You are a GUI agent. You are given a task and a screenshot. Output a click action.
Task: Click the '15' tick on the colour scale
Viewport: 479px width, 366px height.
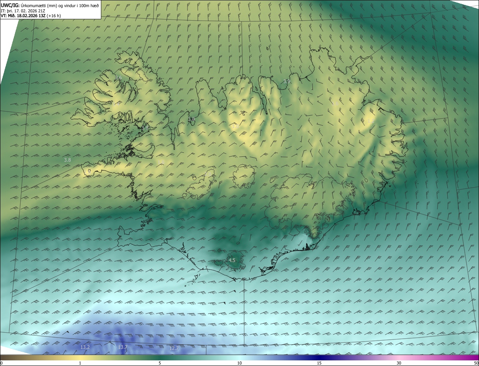click(319, 363)
